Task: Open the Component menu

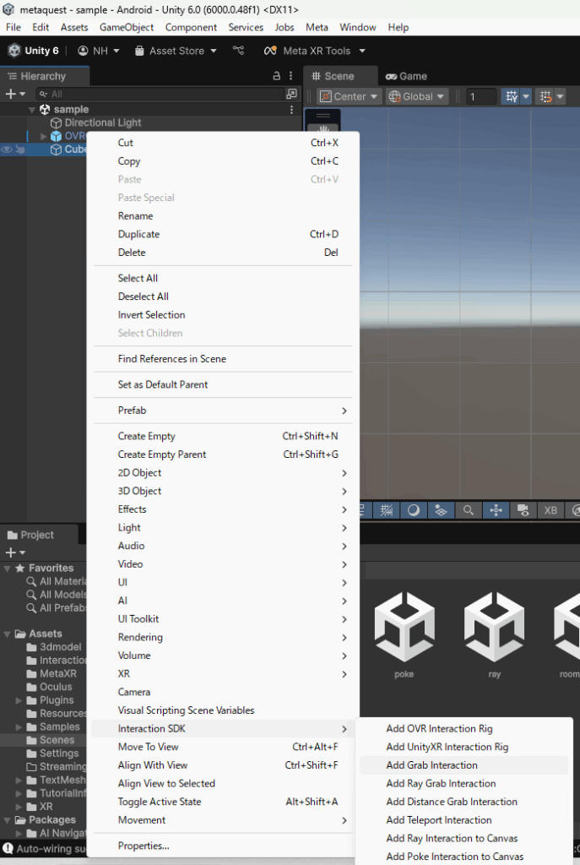Action: (191, 27)
